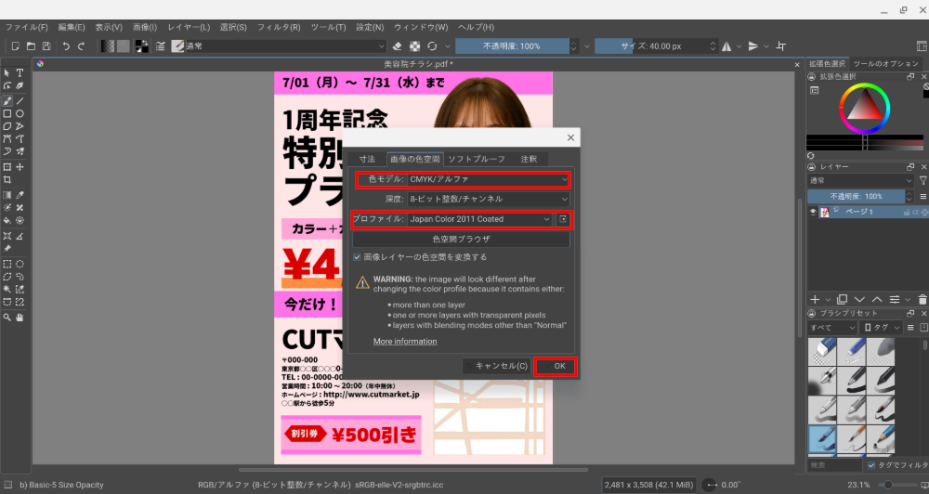The width and height of the screenshot is (929, 494).
Task: Expand the horizontal mirror options arrow
Action: pyautogui.click(x=739, y=45)
